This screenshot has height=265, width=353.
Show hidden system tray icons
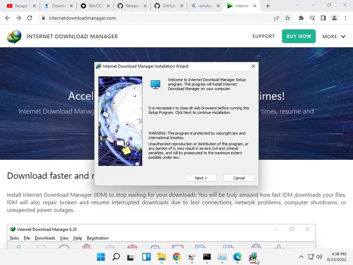[x=301, y=257]
